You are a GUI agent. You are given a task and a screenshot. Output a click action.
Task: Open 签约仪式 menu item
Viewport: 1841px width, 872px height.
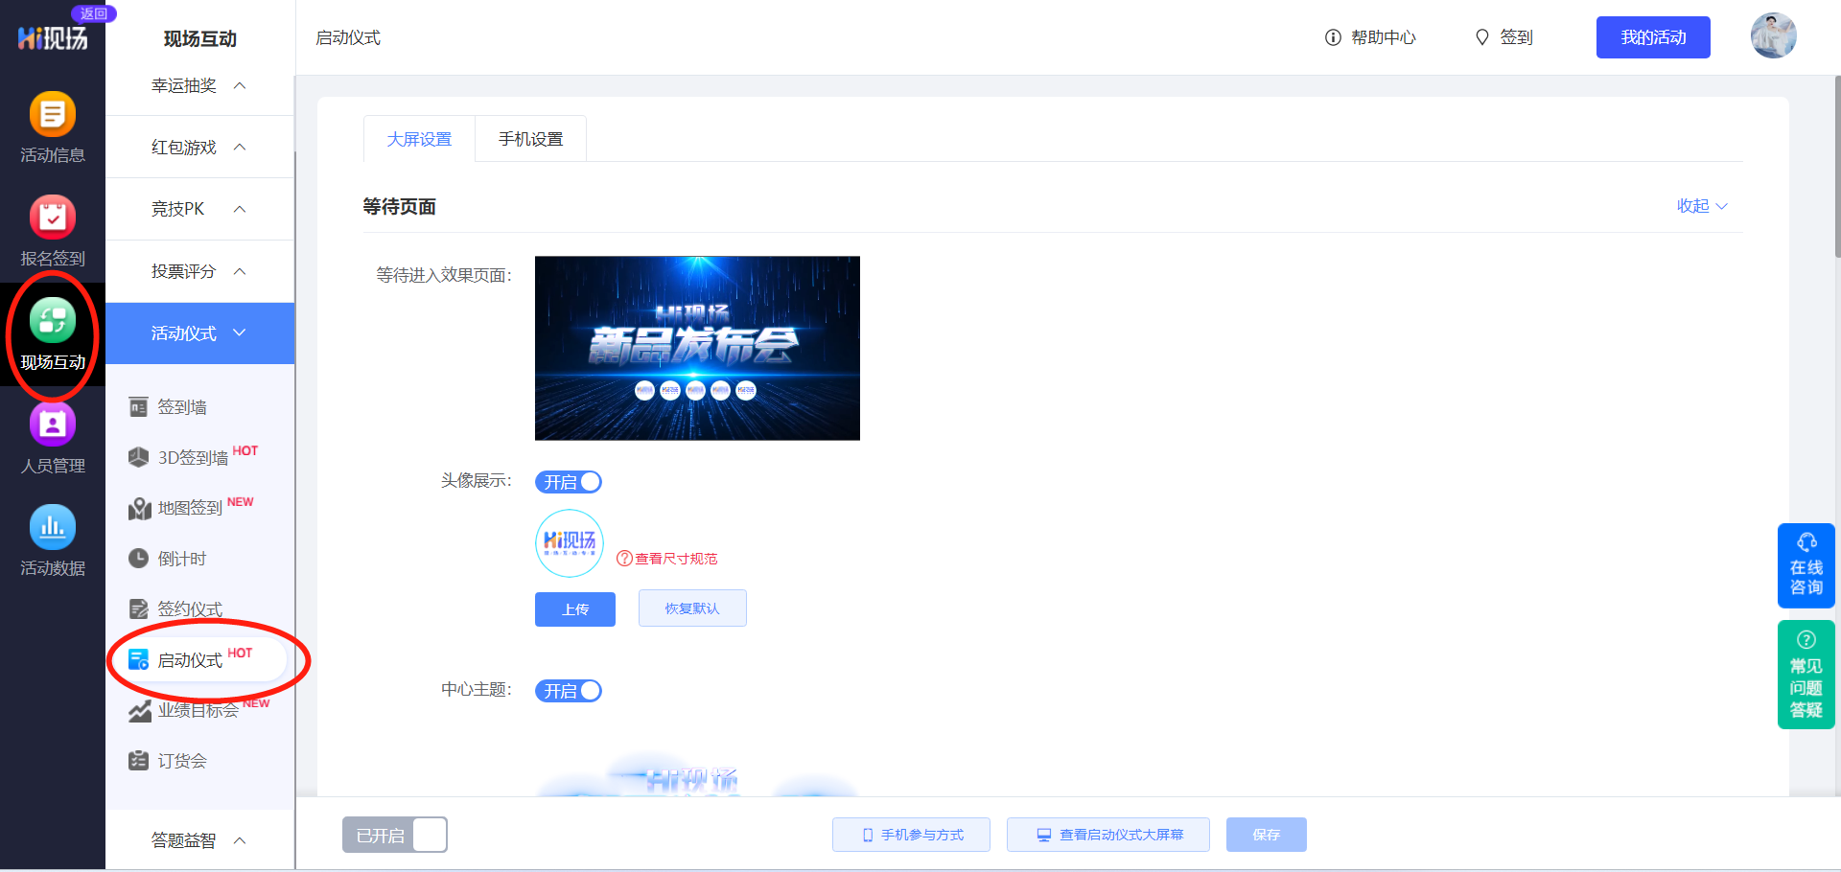click(x=189, y=609)
